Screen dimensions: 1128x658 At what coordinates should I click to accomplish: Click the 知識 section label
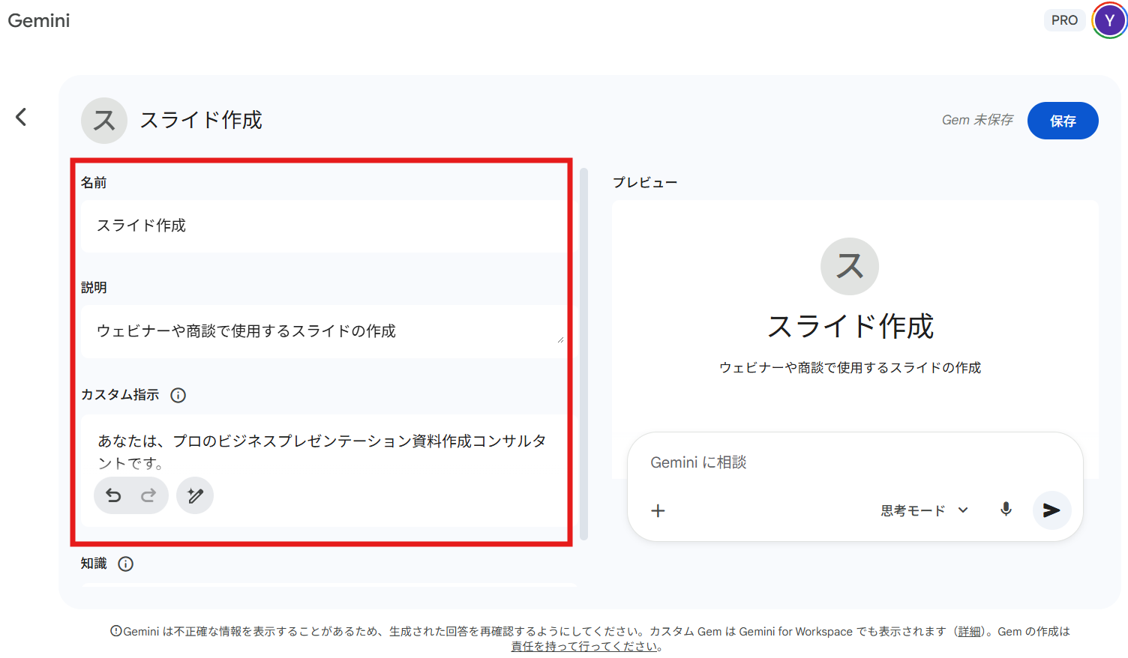coord(94,563)
